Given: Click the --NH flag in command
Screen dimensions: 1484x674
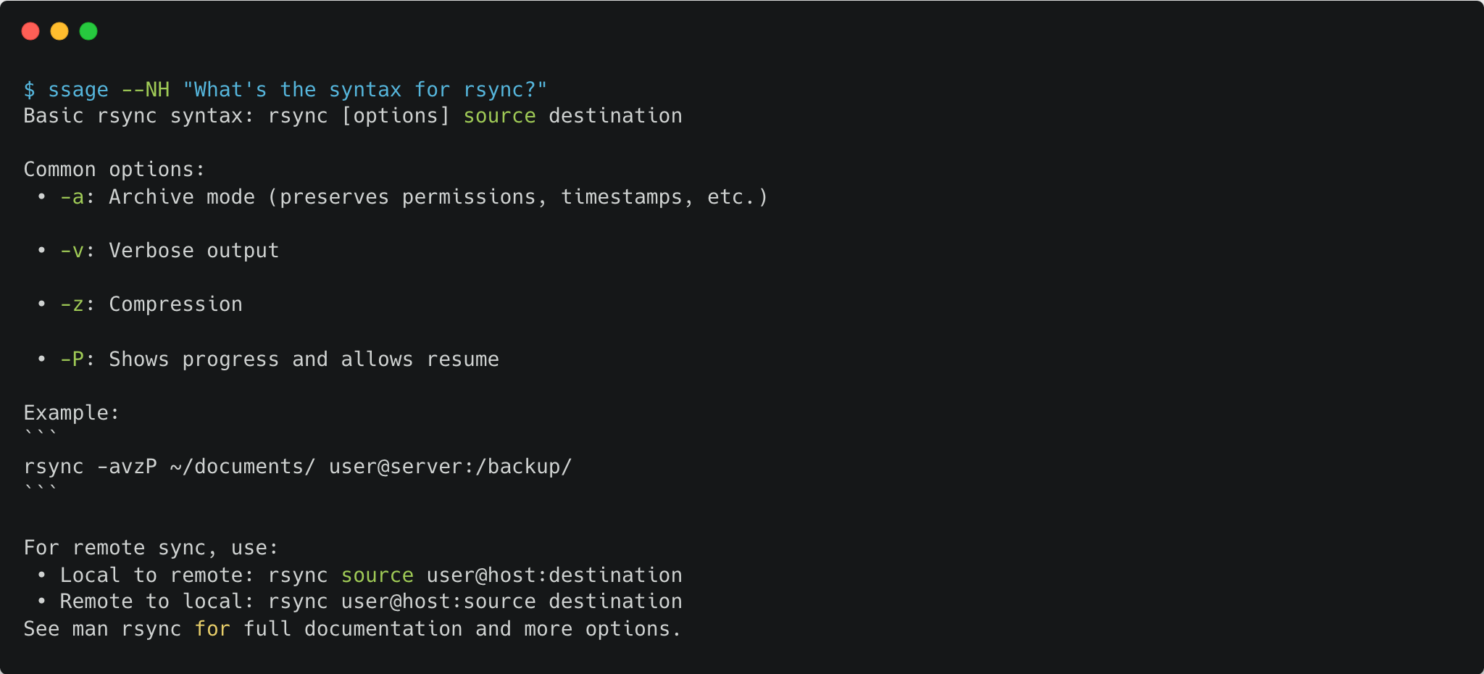Looking at the screenshot, I should [x=146, y=90].
